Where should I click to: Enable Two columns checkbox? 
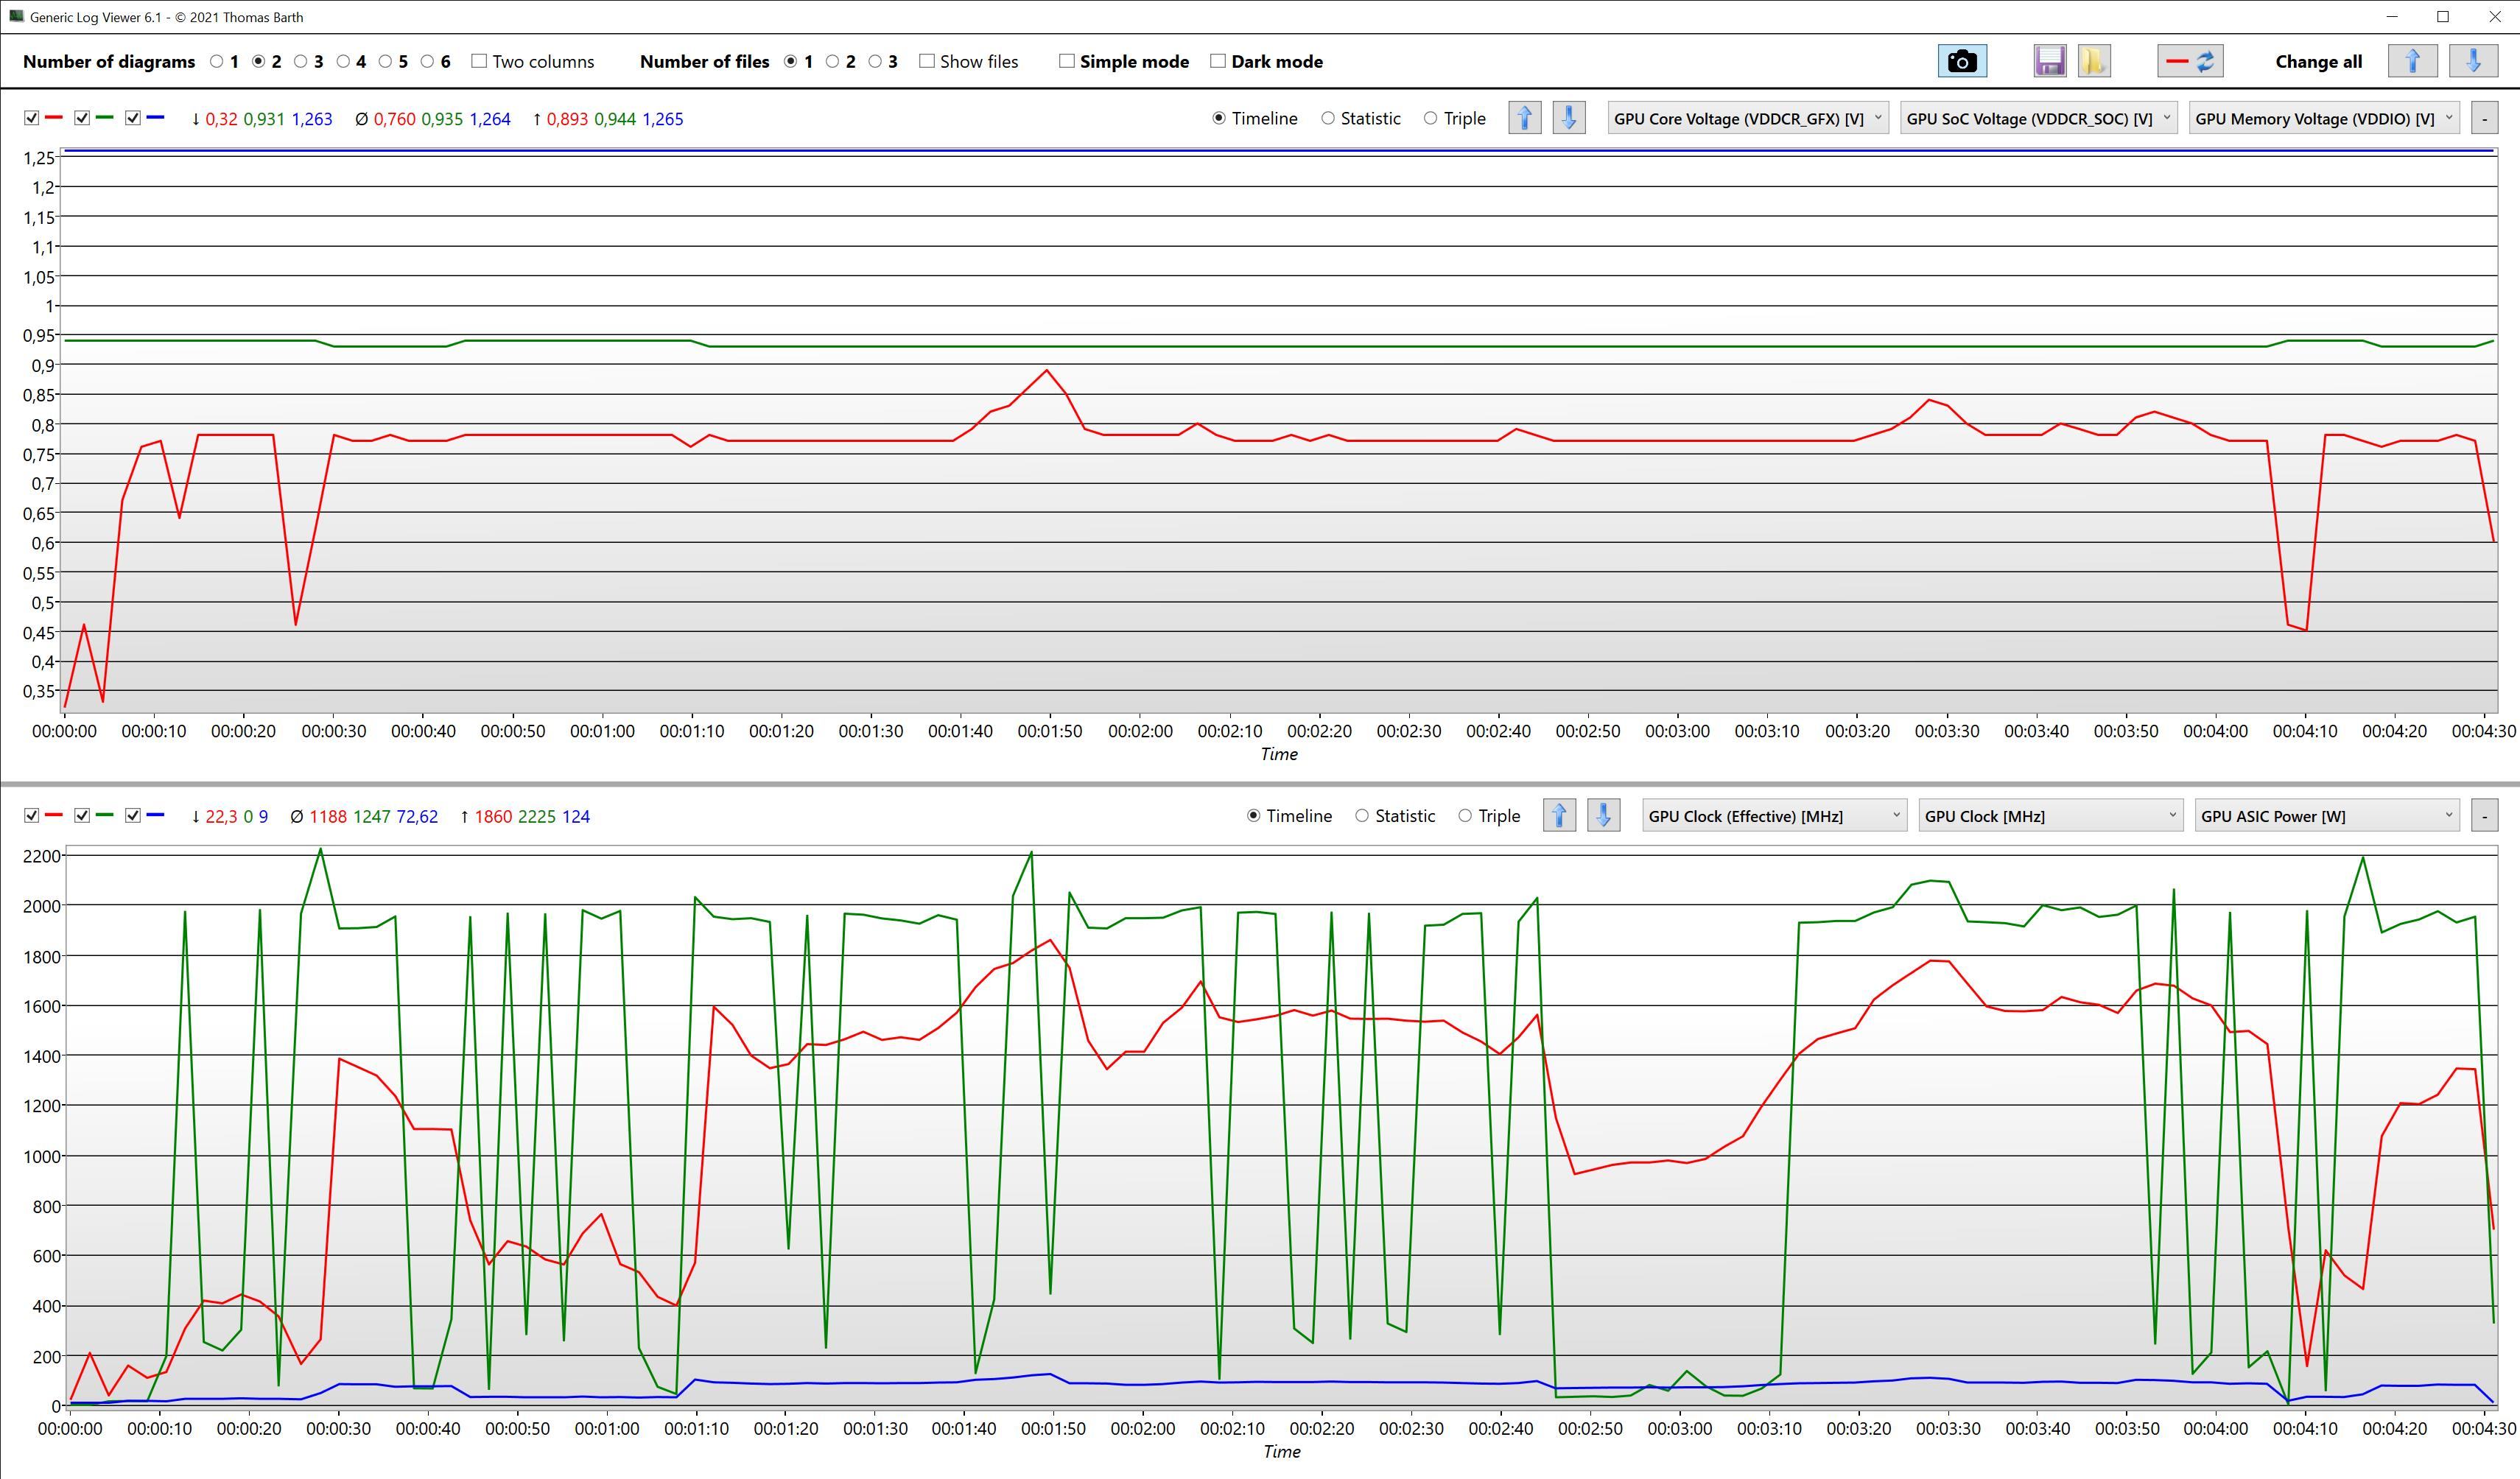tap(479, 61)
